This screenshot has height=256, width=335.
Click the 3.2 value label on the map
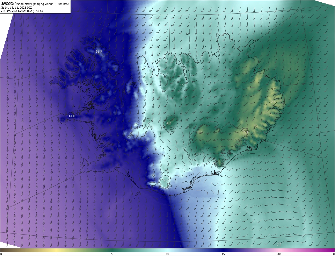click(x=200, y=132)
